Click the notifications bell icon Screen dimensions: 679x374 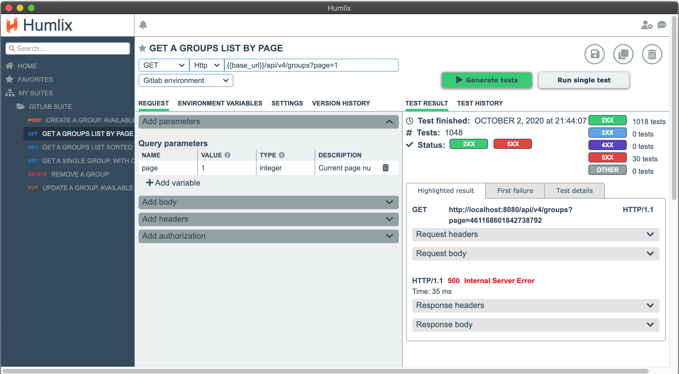[143, 25]
